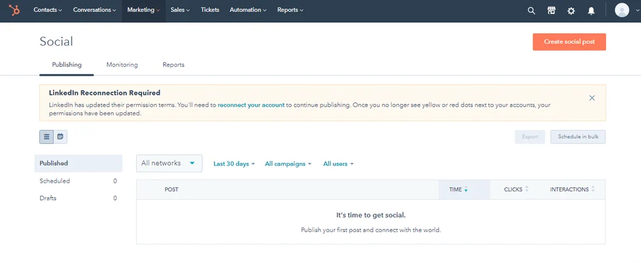This screenshot has width=641, height=263.
Task: Click Create social post button
Action: pyautogui.click(x=569, y=41)
